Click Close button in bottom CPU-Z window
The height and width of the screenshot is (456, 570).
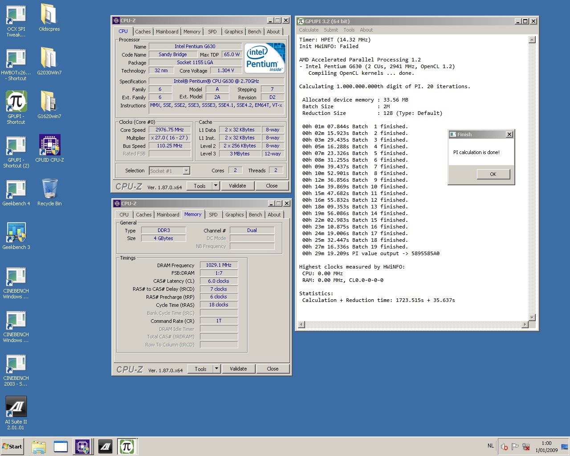[x=273, y=369]
